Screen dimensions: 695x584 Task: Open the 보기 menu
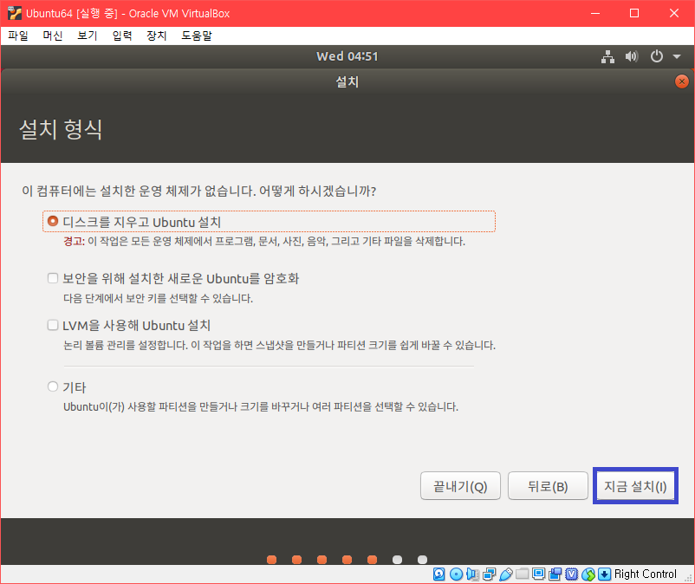pos(88,36)
